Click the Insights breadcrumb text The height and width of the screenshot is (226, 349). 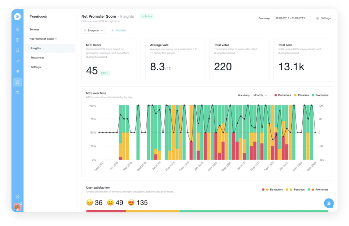click(x=127, y=16)
